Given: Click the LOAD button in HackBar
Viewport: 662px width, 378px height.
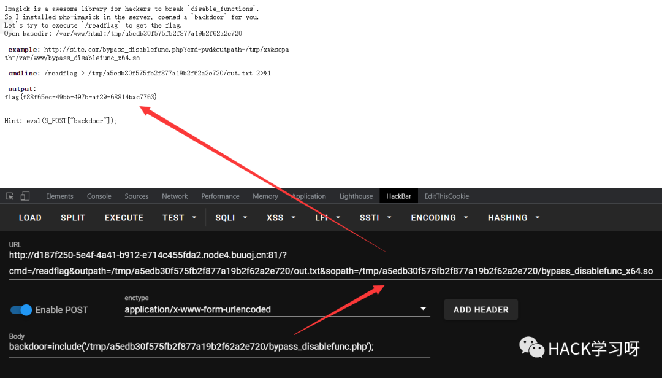Looking at the screenshot, I should coord(30,218).
